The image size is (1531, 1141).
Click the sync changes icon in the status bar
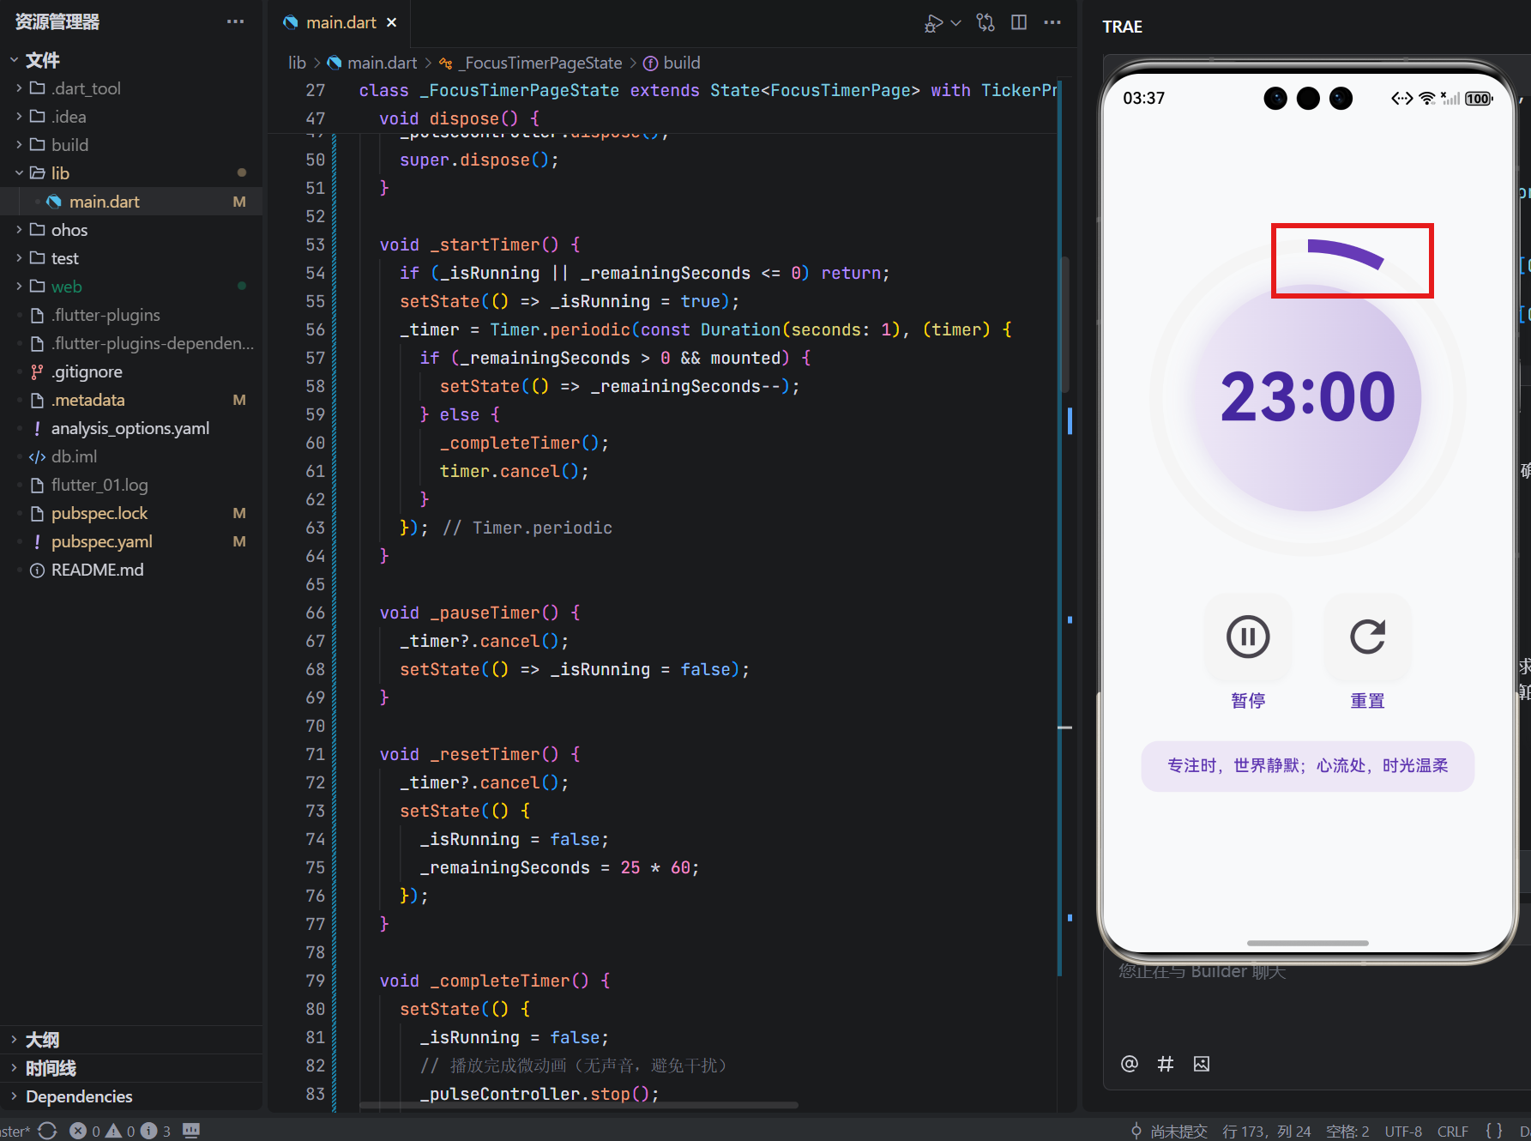[x=48, y=1131]
